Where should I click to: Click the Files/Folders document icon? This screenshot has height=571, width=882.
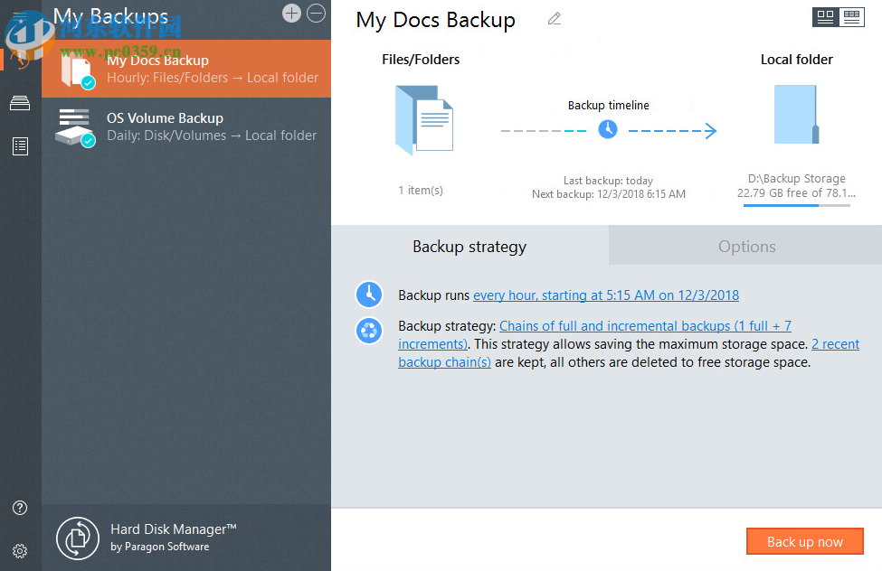(x=423, y=118)
